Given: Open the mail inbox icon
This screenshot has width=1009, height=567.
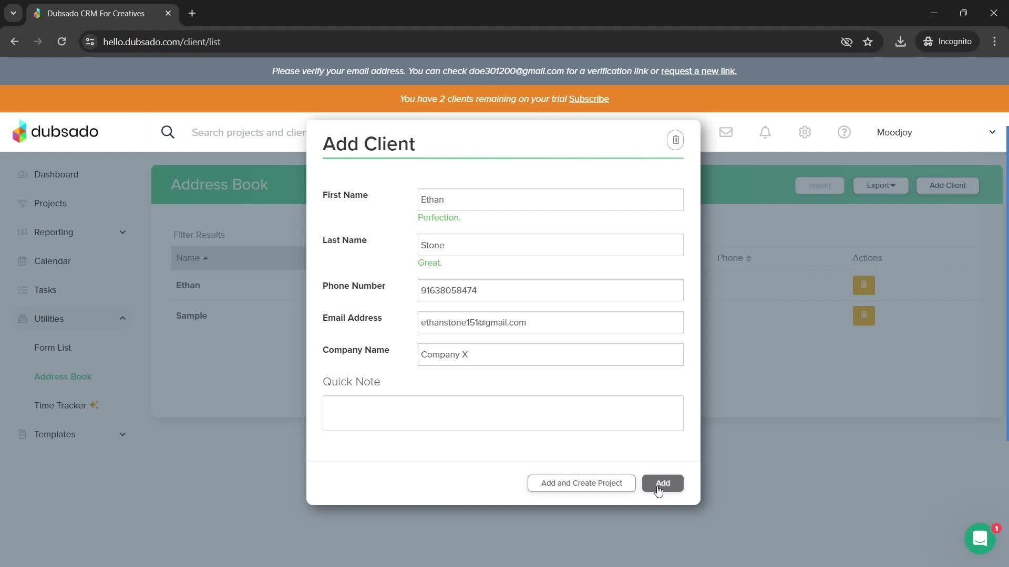Looking at the screenshot, I should 726,132.
